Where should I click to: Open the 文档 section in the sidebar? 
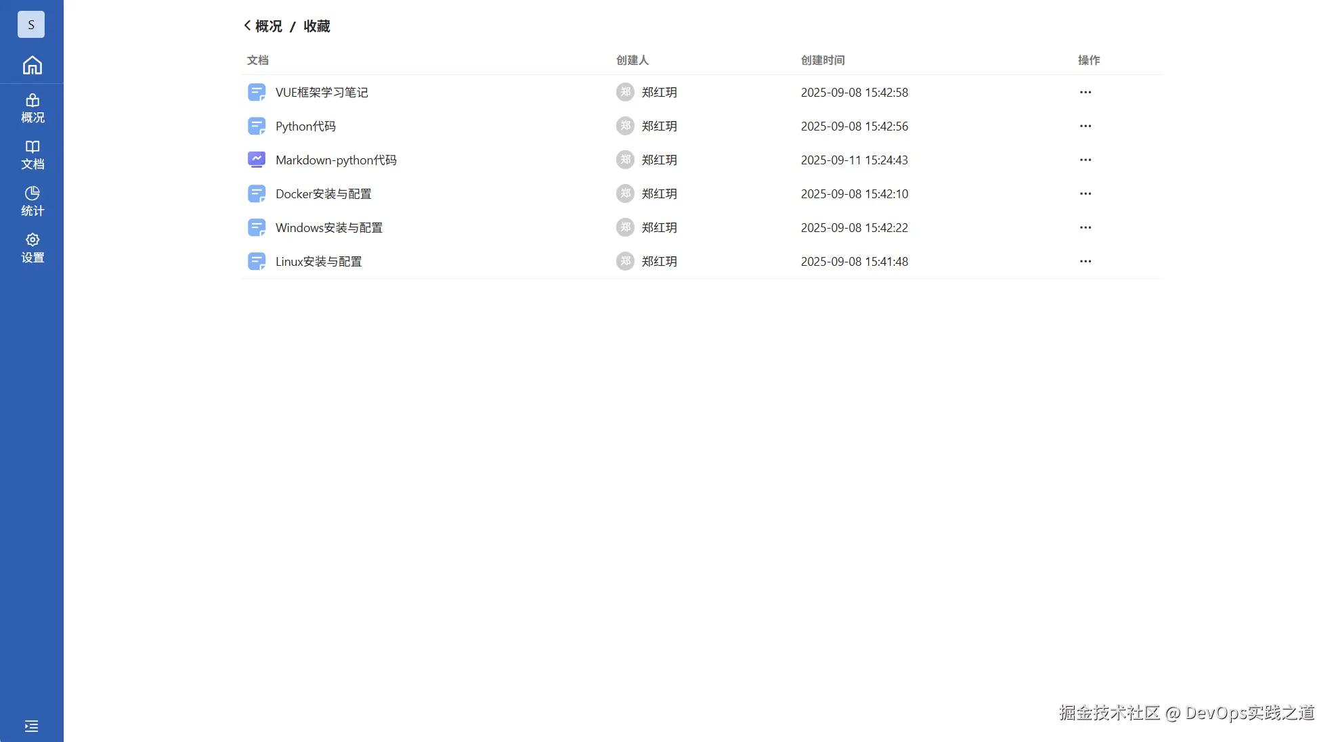pyautogui.click(x=32, y=155)
